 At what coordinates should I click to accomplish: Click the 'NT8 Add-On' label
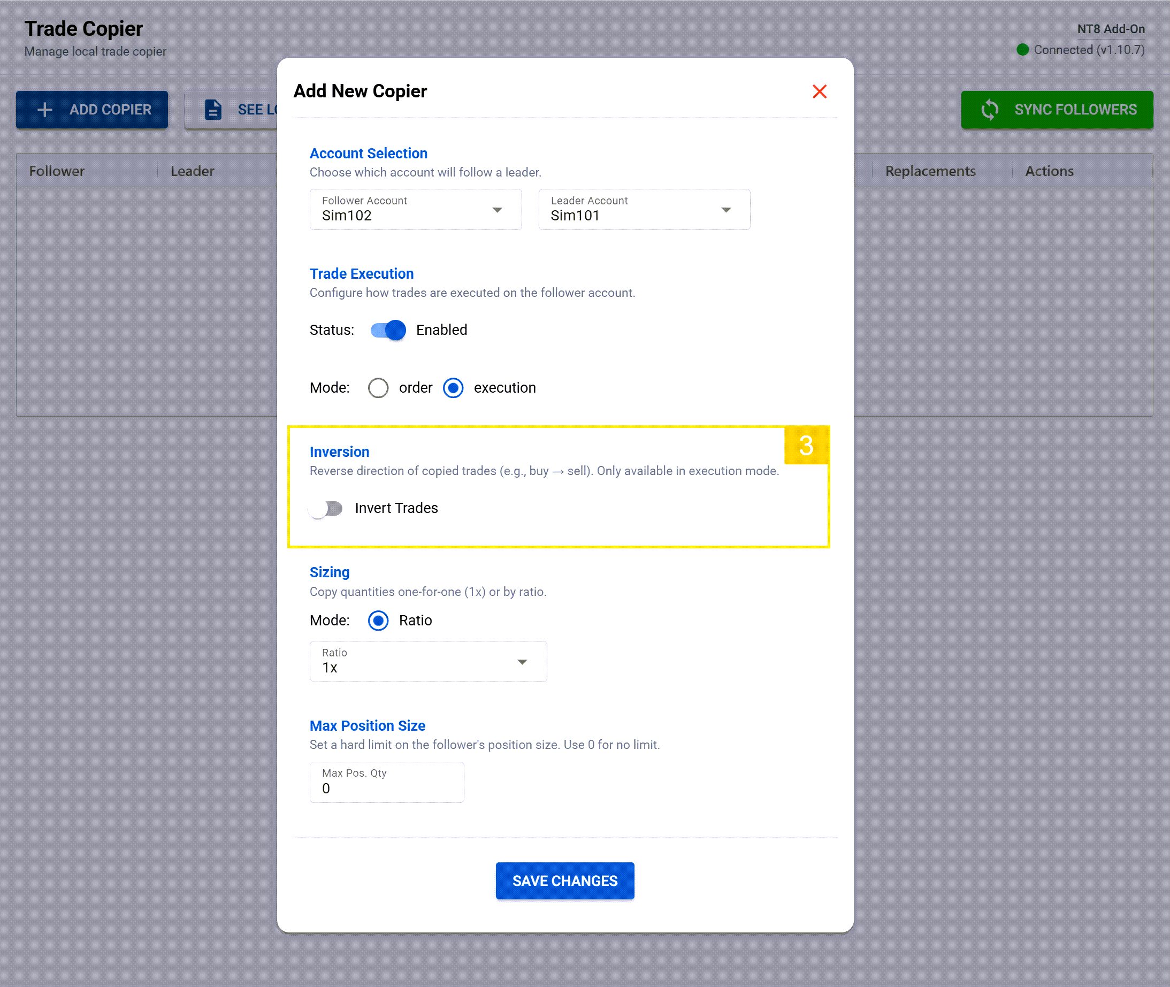point(1111,29)
